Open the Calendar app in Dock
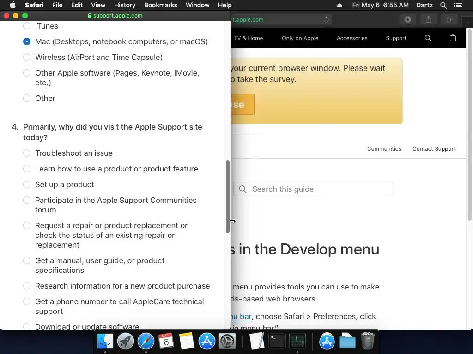The width and height of the screenshot is (473, 354). pyautogui.click(x=166, y=342)
